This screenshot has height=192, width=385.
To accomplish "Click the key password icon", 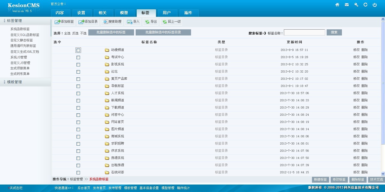I will coord(356,5).
